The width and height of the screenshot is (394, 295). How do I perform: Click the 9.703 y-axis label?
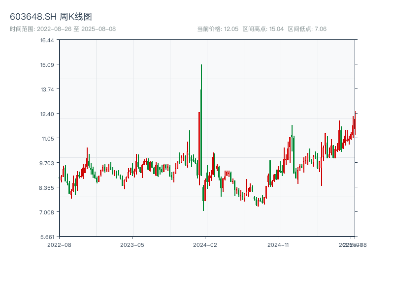tap(47, 163)
